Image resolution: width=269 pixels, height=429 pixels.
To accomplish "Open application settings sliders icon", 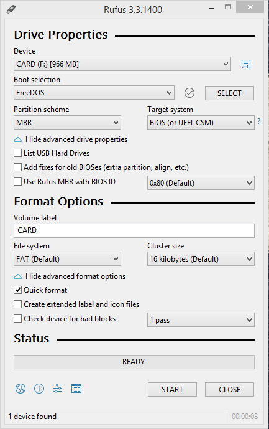I will pyautogui.click(x=58, y=389).
